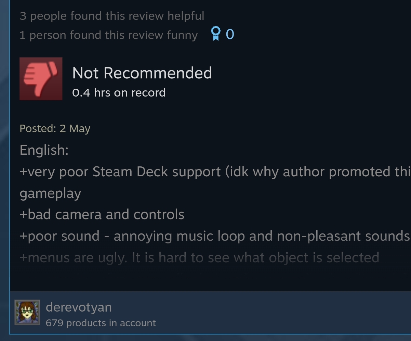Open the 679 products in account link
Image resolution: width=411 pixels, height=341 pixels.
101,323
